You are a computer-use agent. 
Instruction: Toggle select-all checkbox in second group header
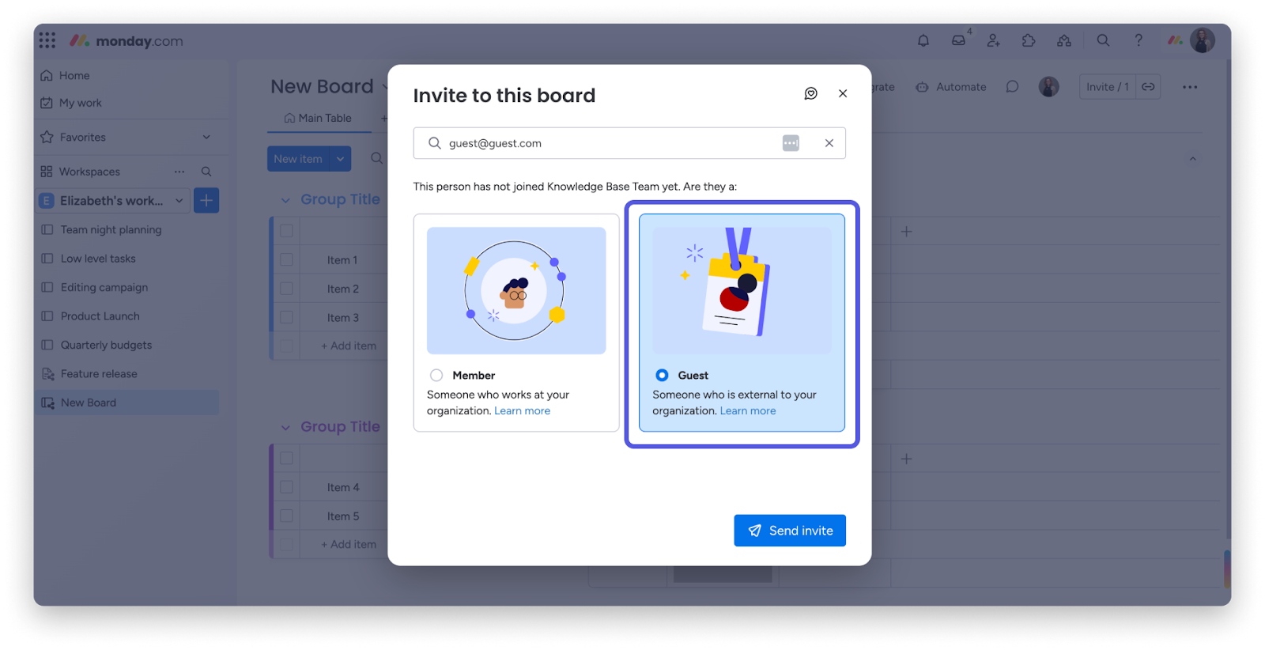click(x=286, y=458)
